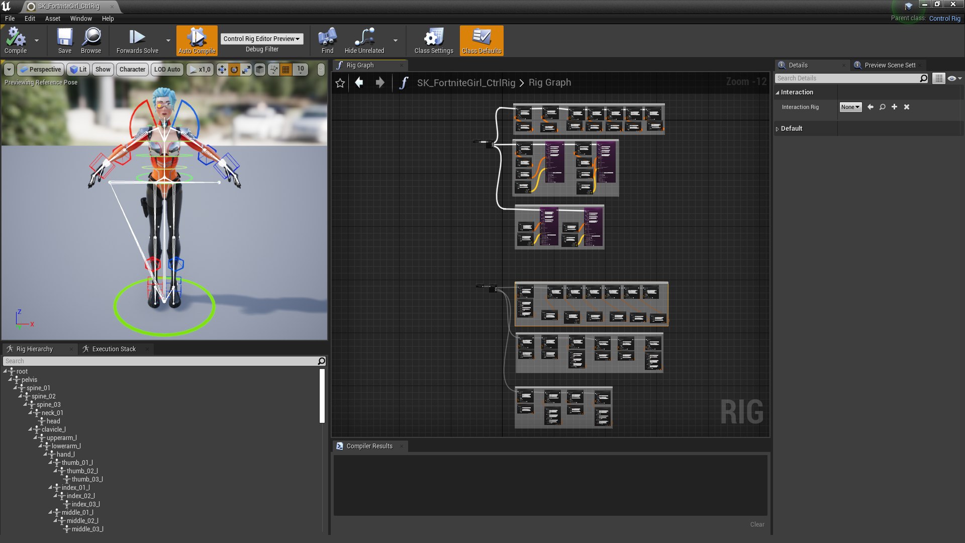Save the asset with the Save icon
965x543 pixels.
64,40
